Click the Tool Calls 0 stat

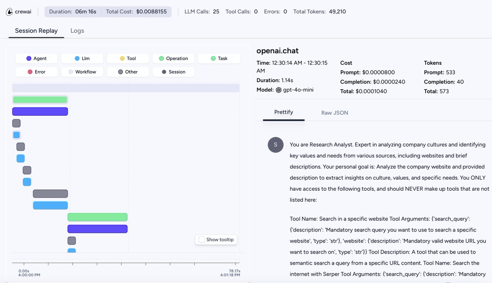tap(241, 12)
